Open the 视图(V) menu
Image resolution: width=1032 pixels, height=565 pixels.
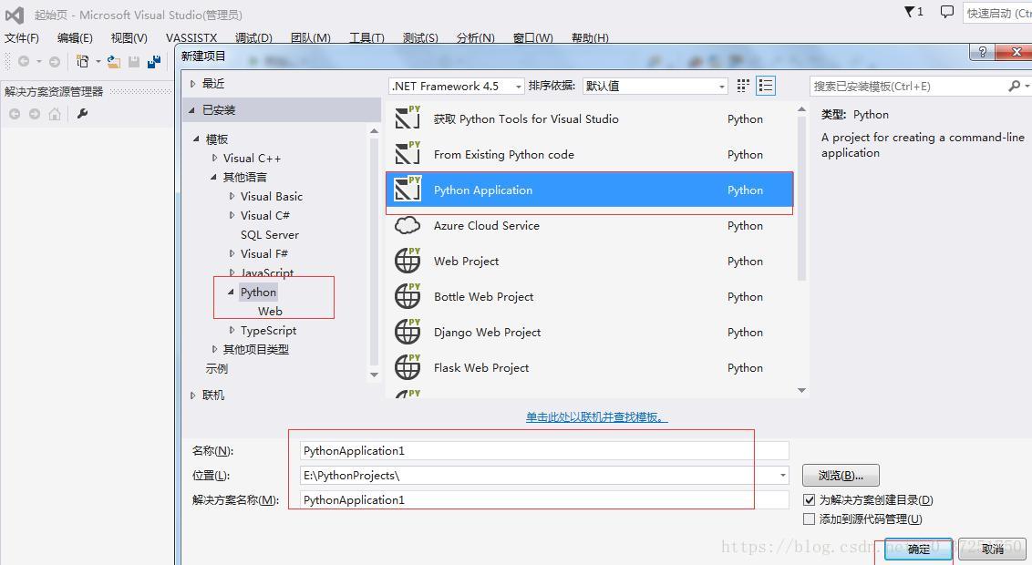pyautogui.click(x=129, y=38)
